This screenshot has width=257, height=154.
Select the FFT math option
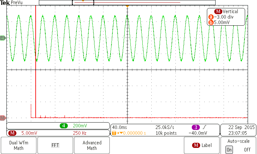click(x=55, y=145)
